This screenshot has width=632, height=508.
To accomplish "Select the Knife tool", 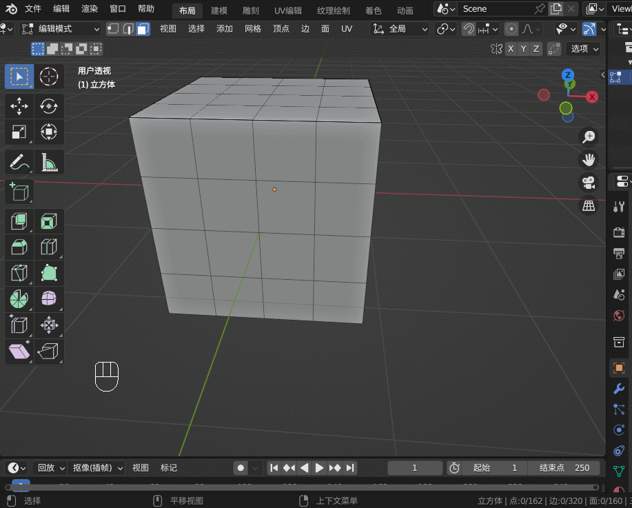I will coord(19,273).
